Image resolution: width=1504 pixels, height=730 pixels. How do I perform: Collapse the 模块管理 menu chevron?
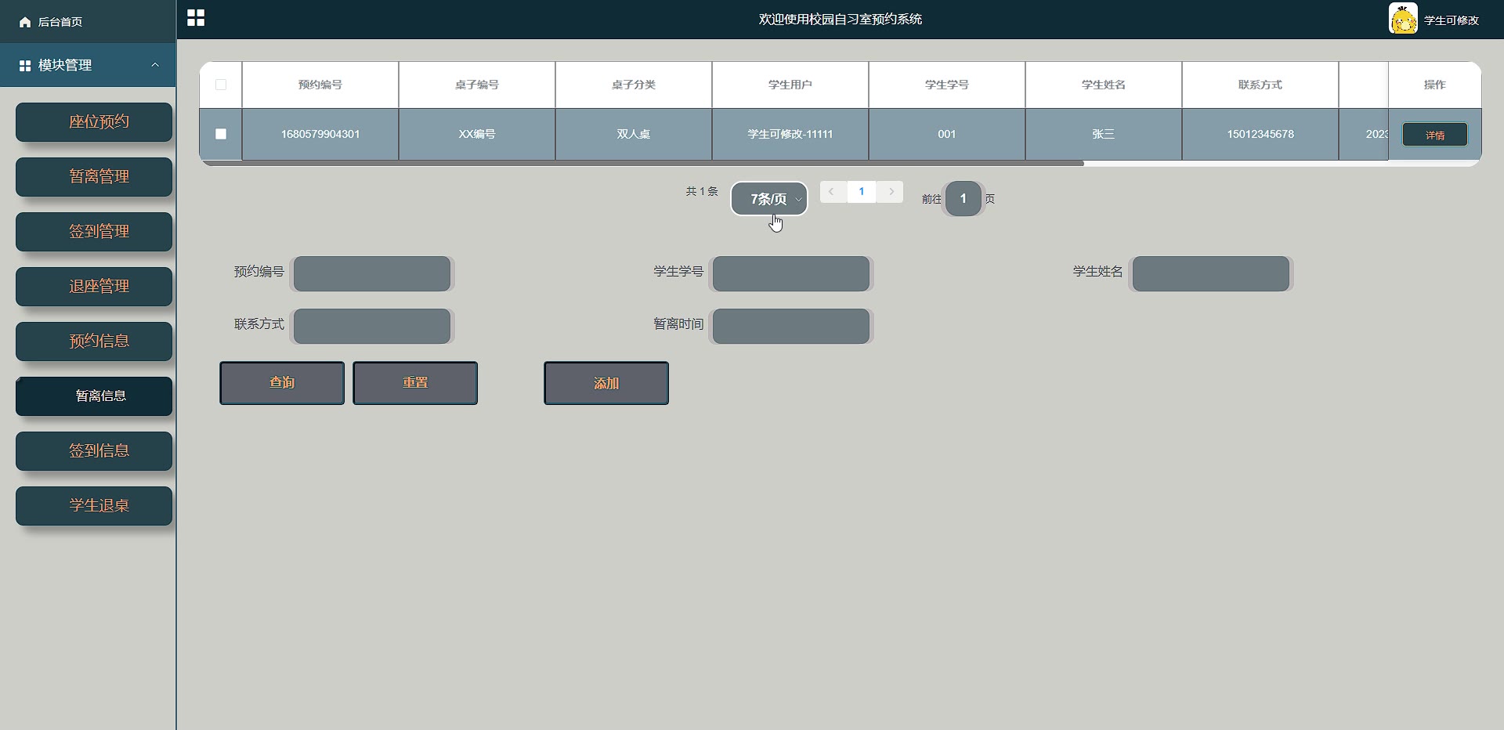[x=155, y=65]
